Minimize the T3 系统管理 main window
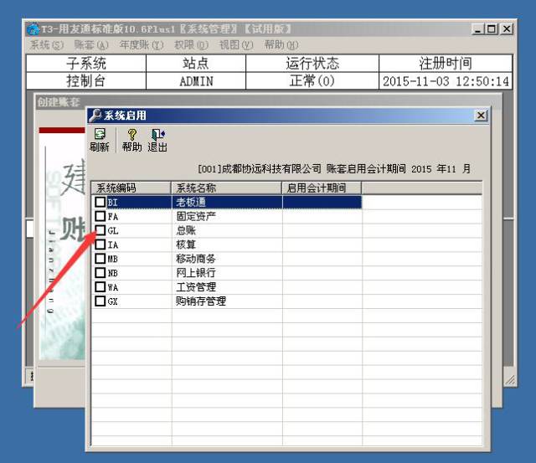Viewport: 536px width, 463px height. [478, 29]
